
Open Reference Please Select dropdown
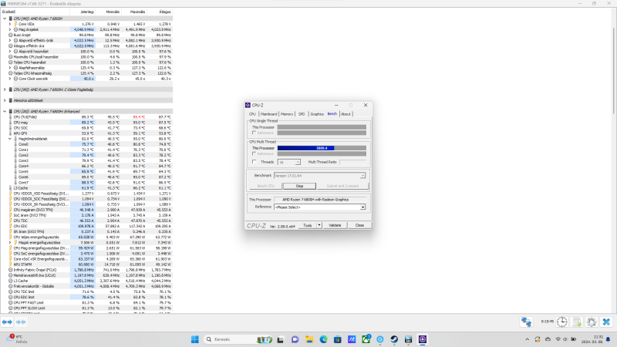pyautogui.click(x=362, y=207)
